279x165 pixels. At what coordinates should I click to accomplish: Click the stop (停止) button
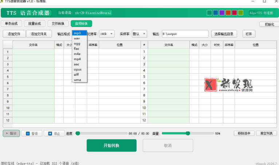tap(54, 133)
